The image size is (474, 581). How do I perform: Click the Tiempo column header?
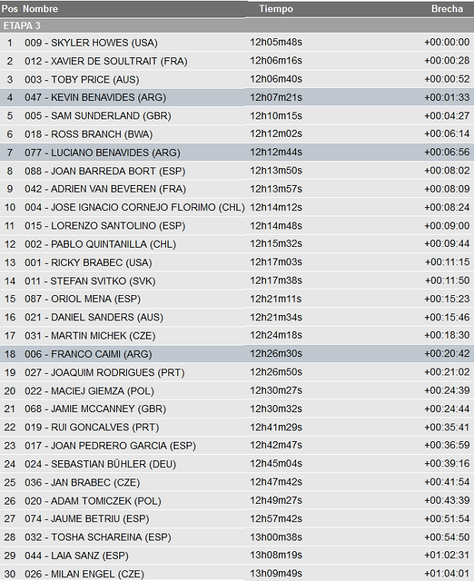275,9
